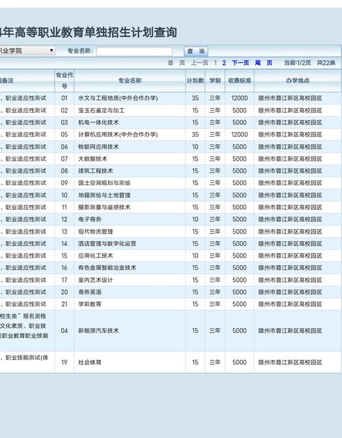The image size is (342, 438).
Task: Click the page title 高等职业教育单独招生计划查询
Action: 96,32
